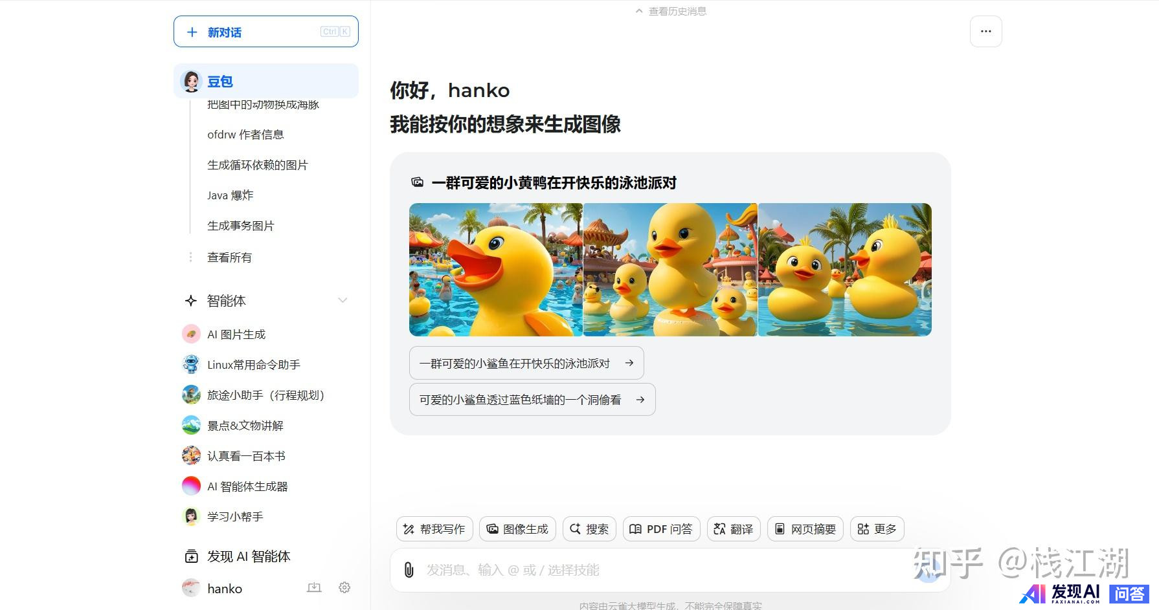Click the paperclip attachment icon
This screenshot has width=1159, height=610.
(x=409, y=570)
